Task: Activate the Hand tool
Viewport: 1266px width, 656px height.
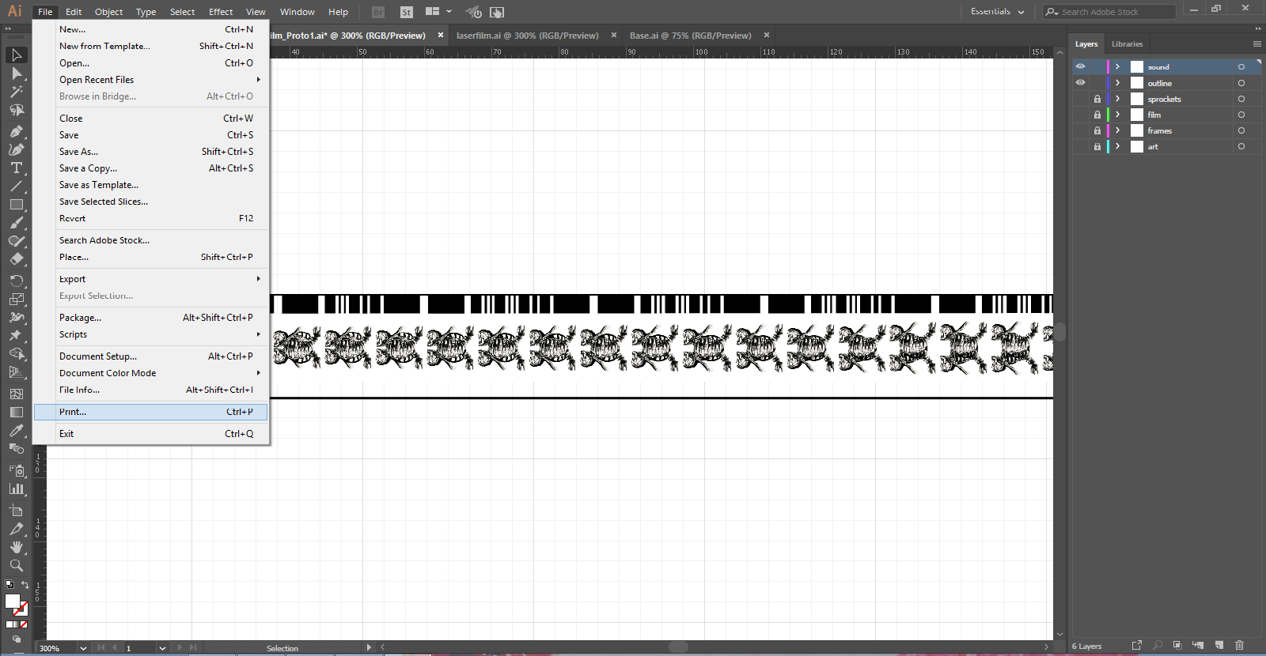Action: [x=16, y=547]
